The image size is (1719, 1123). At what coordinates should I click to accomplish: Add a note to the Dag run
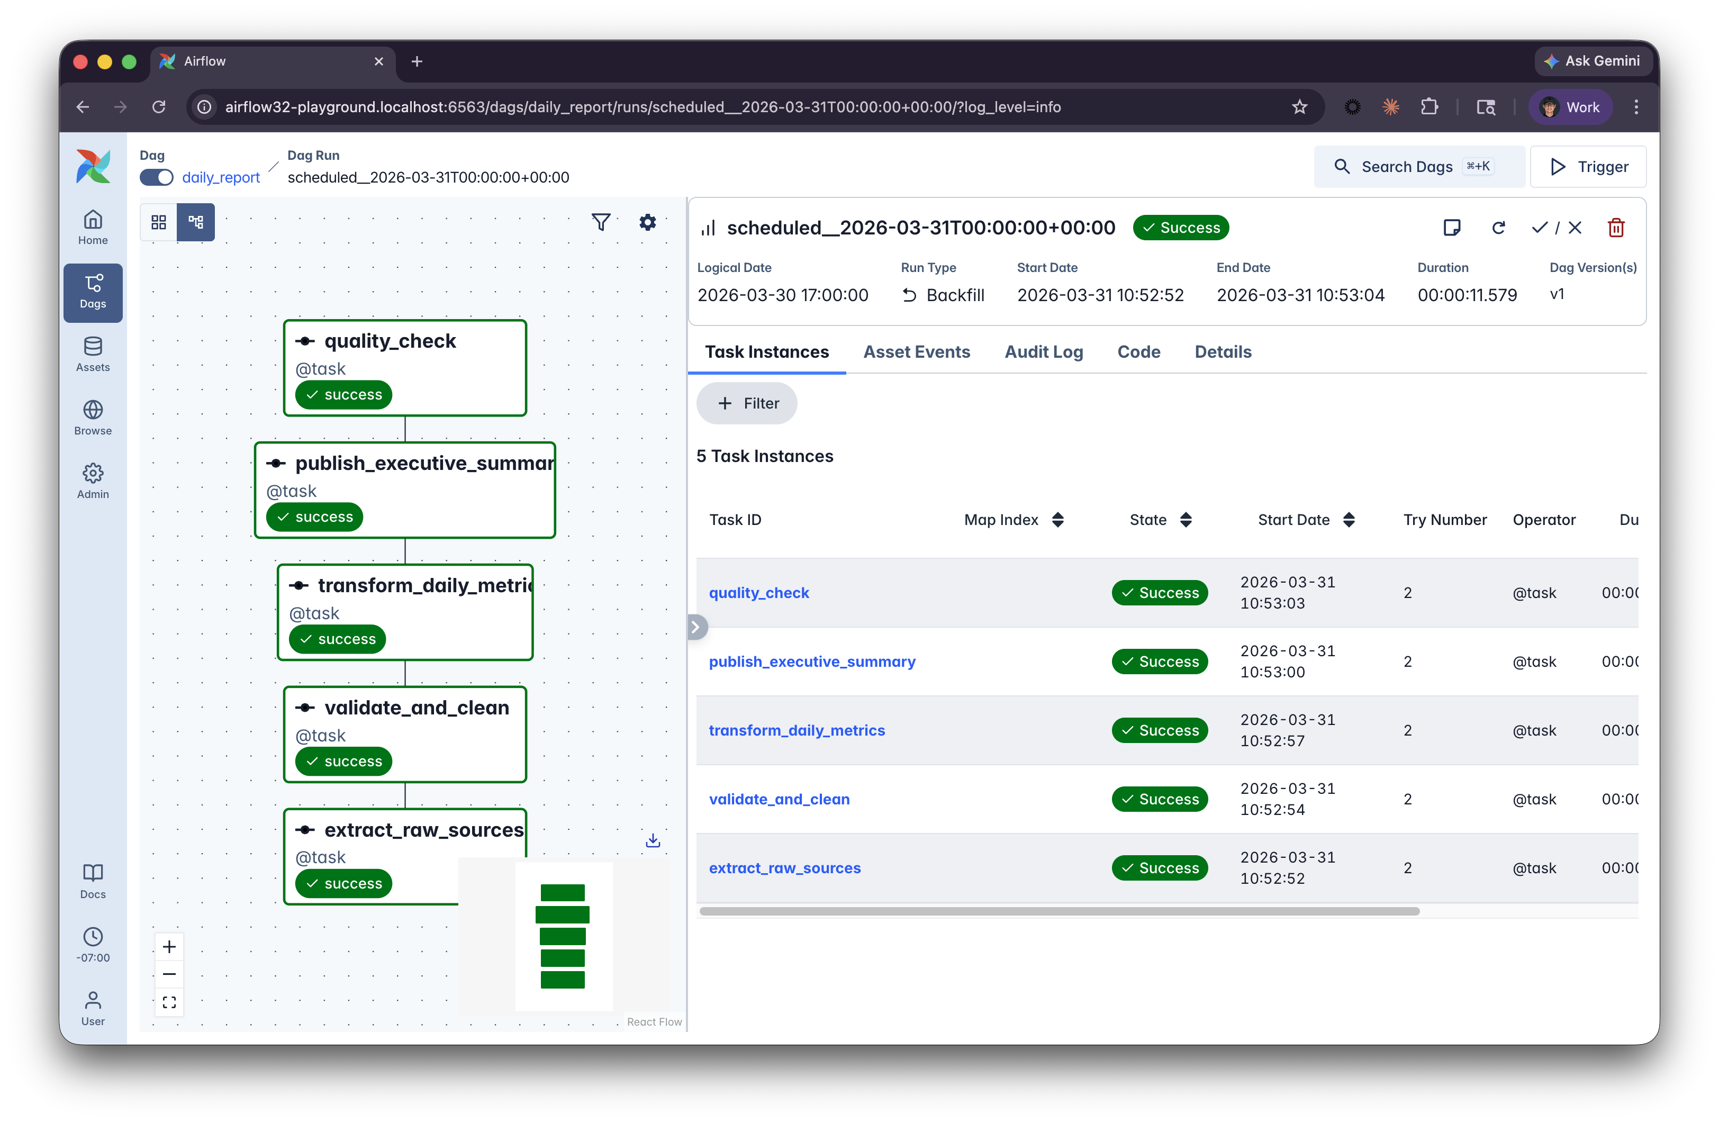coord(1452,228)
